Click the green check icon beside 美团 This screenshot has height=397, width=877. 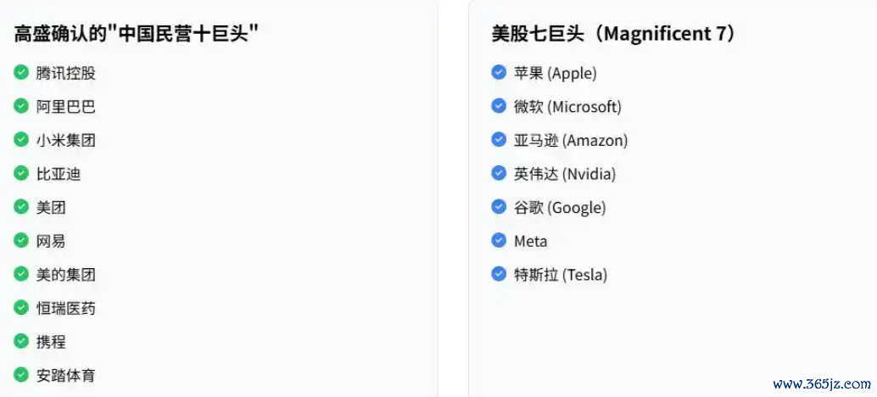click(21, 207)
